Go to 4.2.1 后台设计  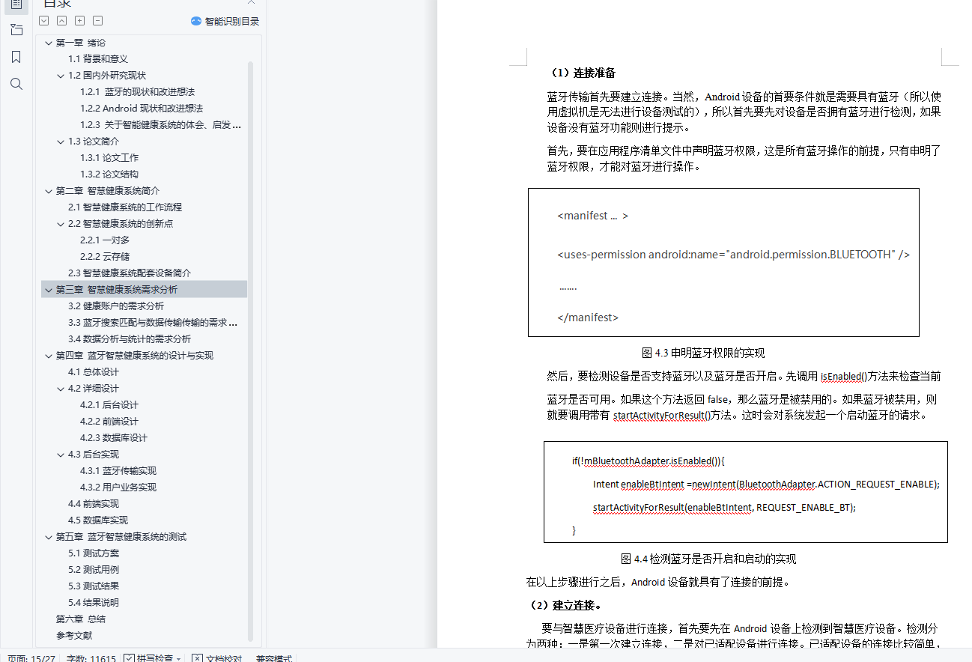pyautogui.click(x=109, y=405)
